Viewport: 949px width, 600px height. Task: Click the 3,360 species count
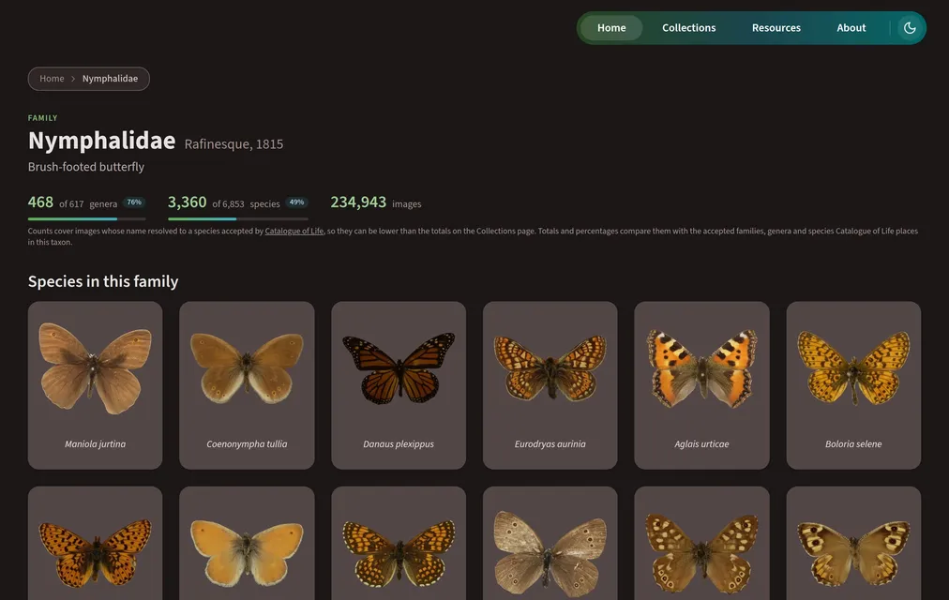tap(187, 202)
